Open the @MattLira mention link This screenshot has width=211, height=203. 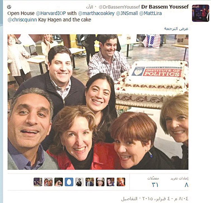tap(150, 13)
